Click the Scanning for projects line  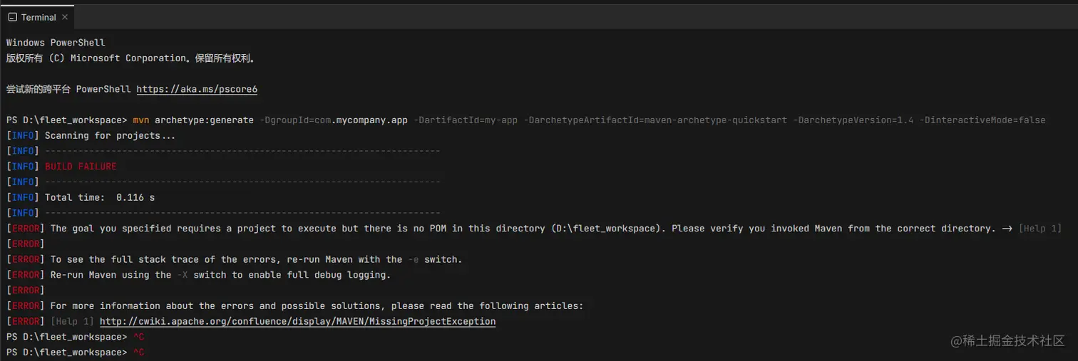coord(110,135)
